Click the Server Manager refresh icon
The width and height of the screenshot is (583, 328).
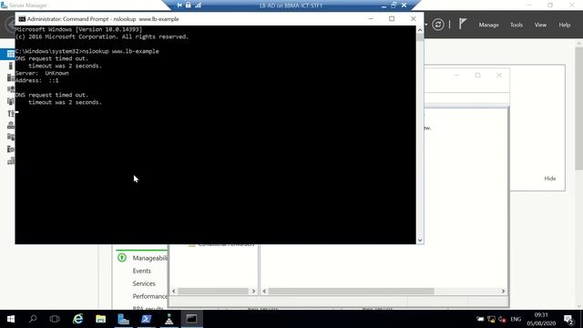click(438, 25)
